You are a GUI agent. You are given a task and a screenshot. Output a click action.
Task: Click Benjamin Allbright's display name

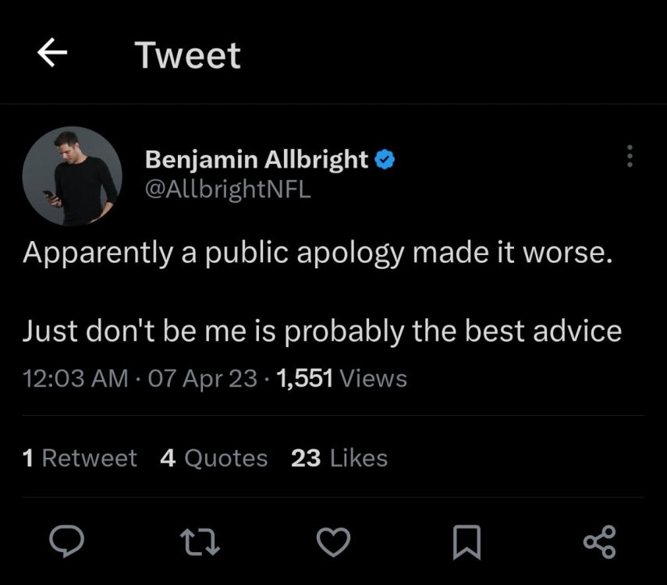click(x=255, y=159)
